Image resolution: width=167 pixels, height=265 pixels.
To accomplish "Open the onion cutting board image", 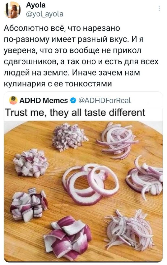I will click(83, 191).
